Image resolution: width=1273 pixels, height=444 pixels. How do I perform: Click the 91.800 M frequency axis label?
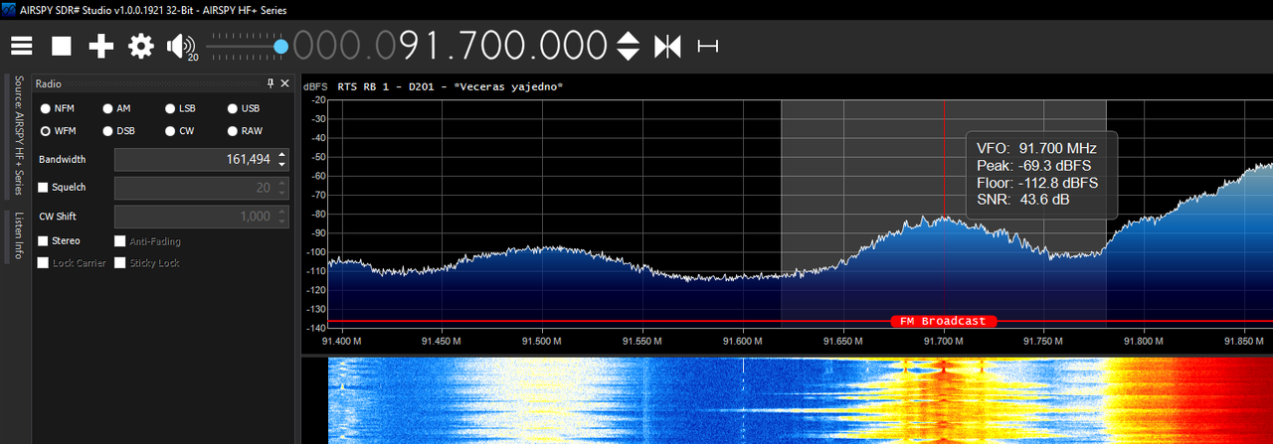(x=1145, y=341)
